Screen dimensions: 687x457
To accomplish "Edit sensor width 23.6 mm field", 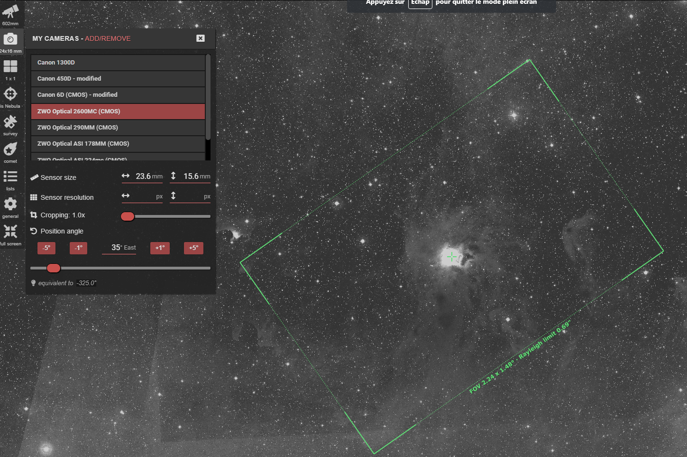I will (x=142, y=177).
